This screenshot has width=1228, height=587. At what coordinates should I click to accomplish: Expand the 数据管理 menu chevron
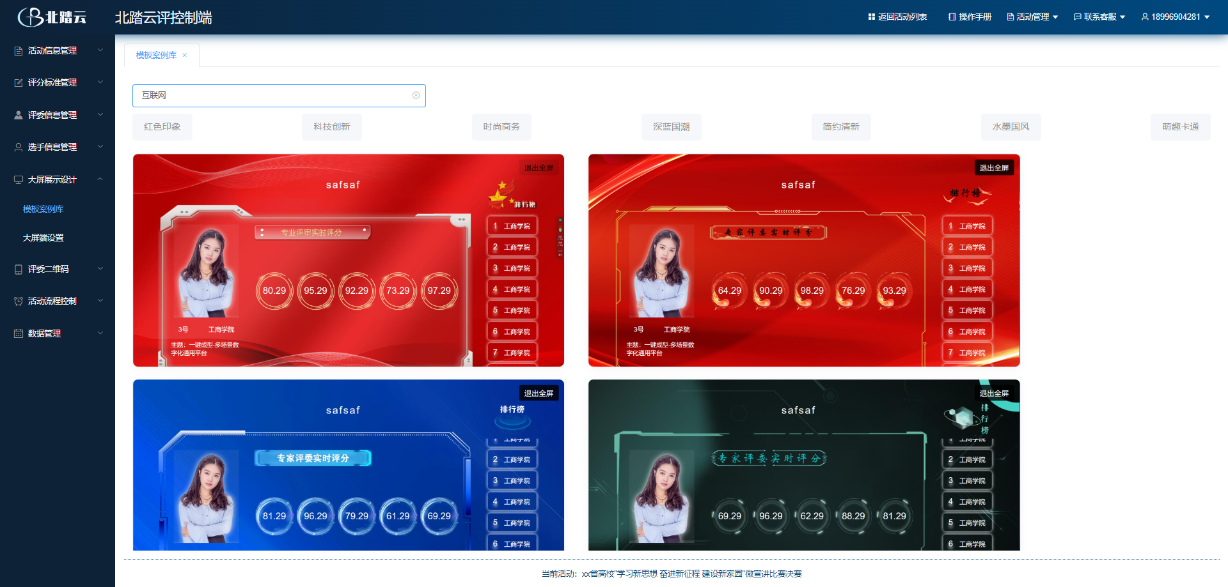pos(100,333)
